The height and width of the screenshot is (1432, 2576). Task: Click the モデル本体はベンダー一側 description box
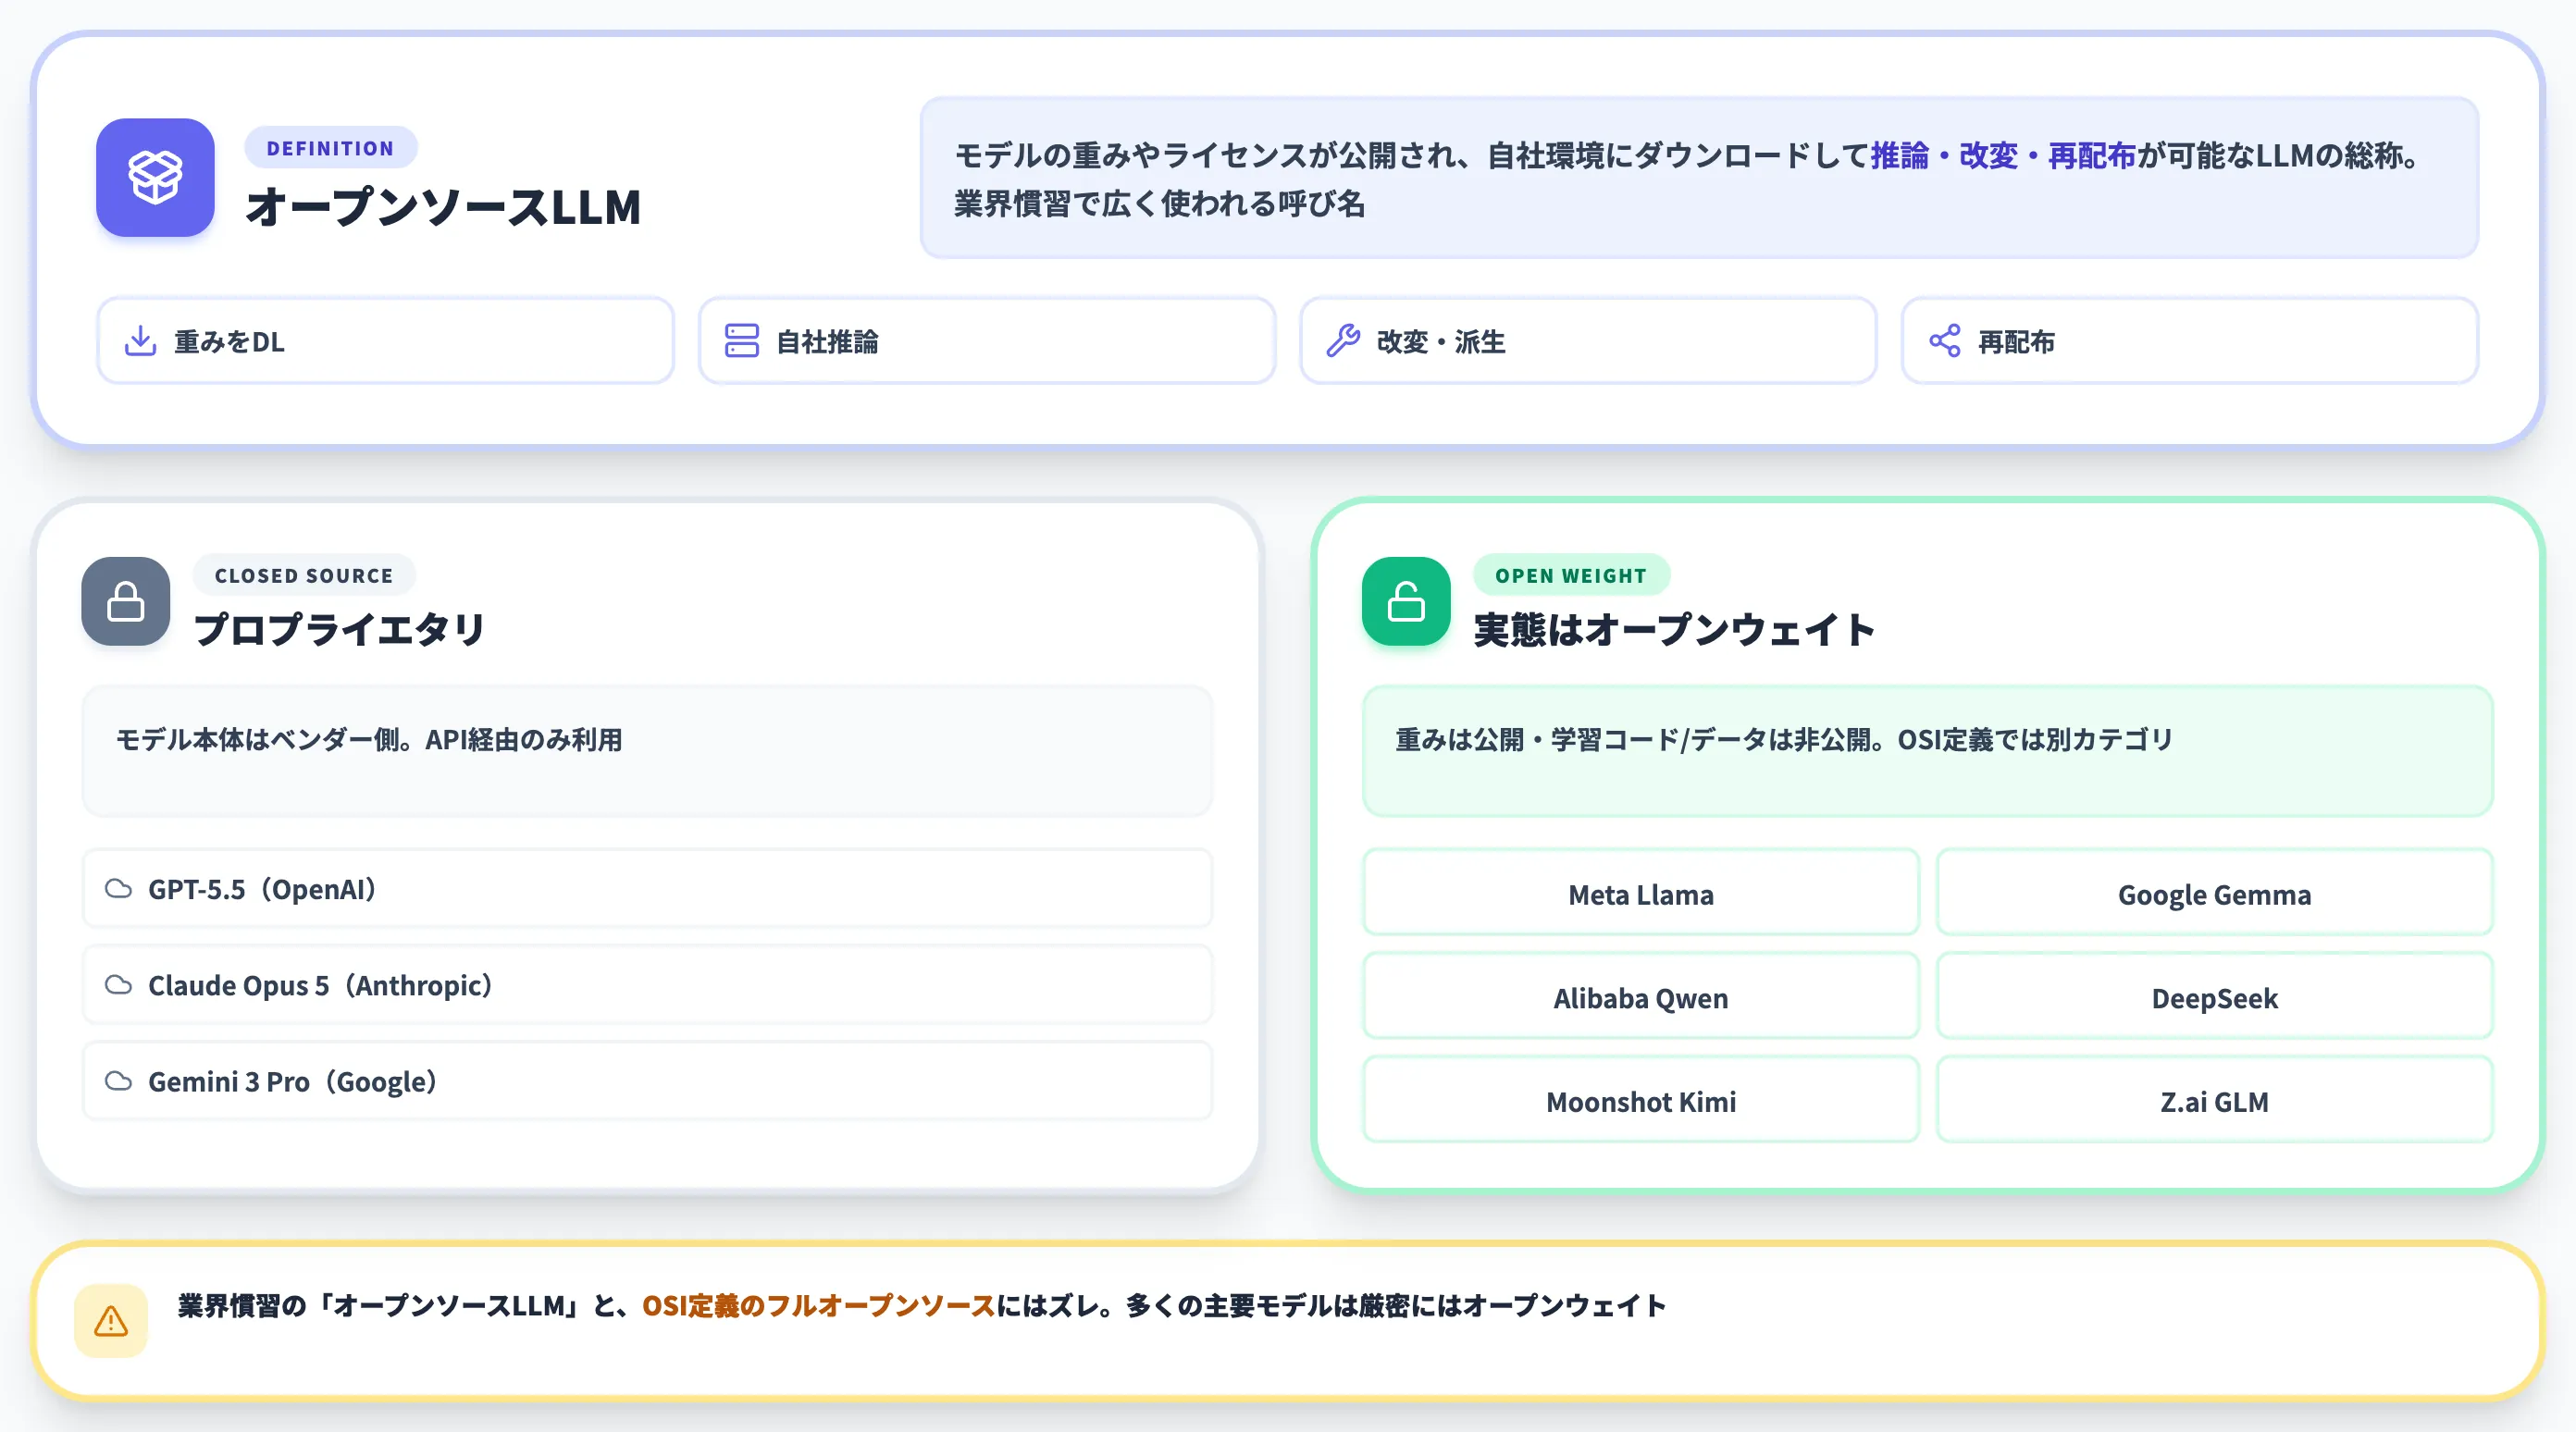click(647, 751)
